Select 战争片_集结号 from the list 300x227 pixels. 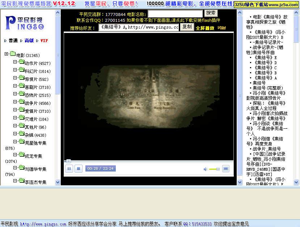coord(267,149)
